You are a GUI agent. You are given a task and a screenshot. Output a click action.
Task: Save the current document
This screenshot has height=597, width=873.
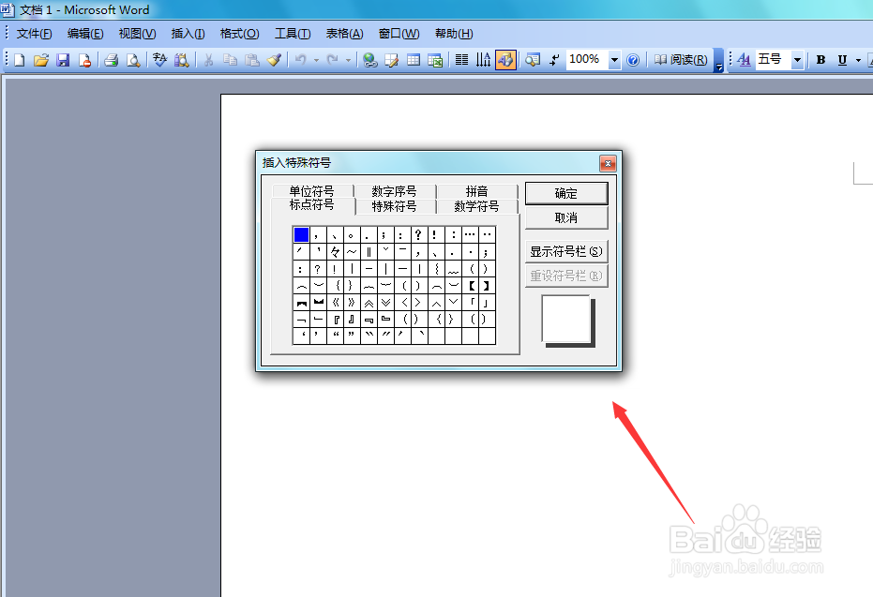point(62,59)
